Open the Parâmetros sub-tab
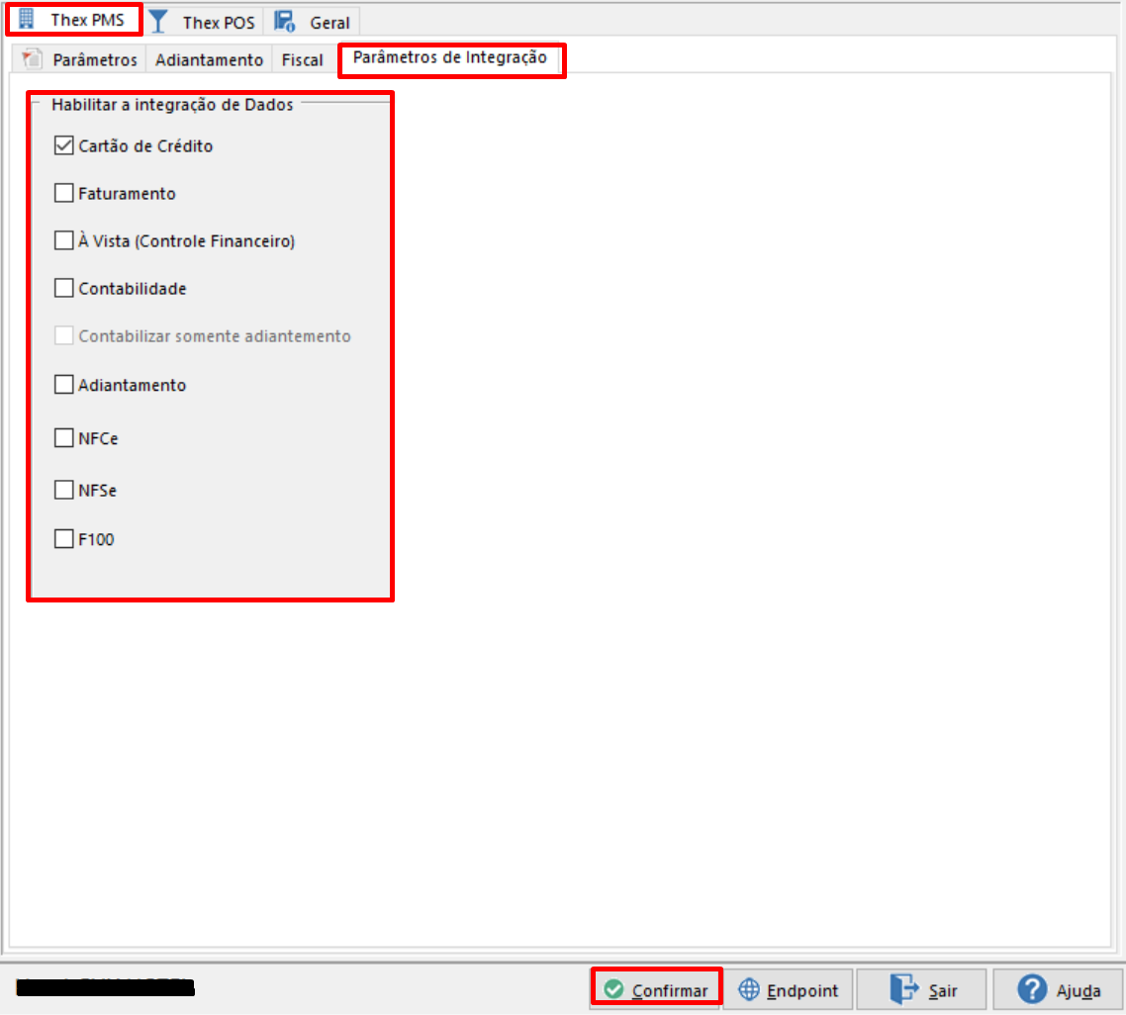This screenshot has height=1015, width=1126. (80, 59)
